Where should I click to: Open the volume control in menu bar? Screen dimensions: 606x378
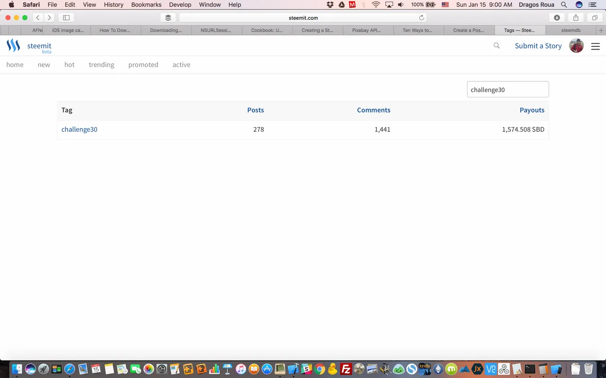401,5
